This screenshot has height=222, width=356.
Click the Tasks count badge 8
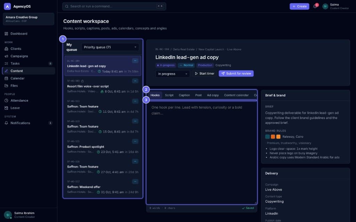[x=50, y=63]
